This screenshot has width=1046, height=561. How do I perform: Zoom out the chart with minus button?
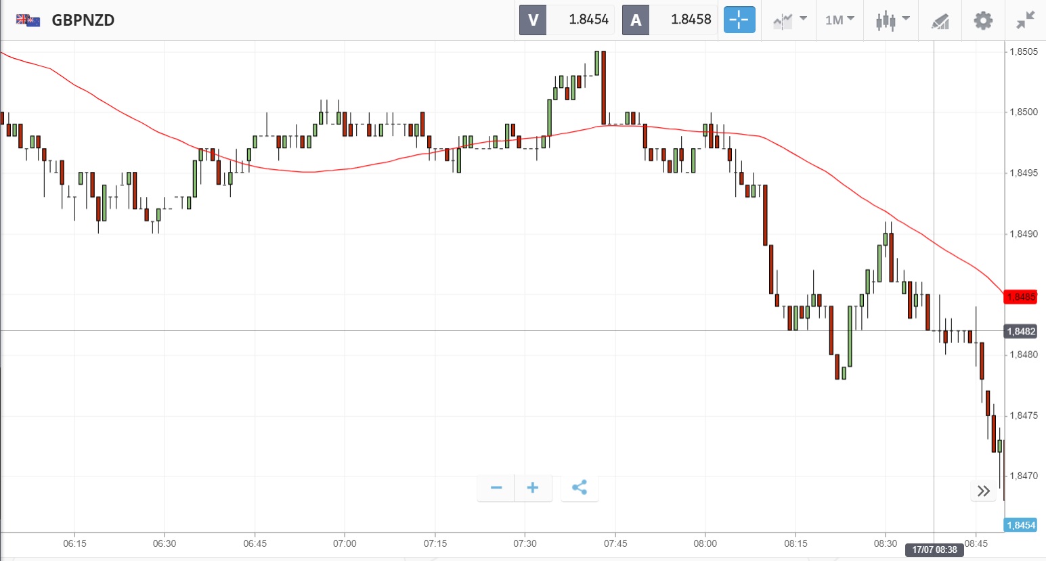click(496, 488)
